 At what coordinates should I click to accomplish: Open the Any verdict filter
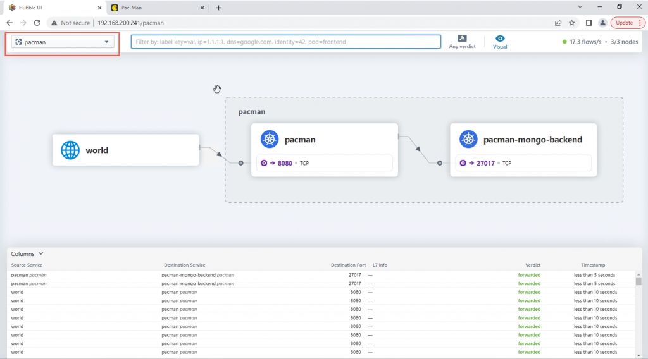(x=462, y=42)
